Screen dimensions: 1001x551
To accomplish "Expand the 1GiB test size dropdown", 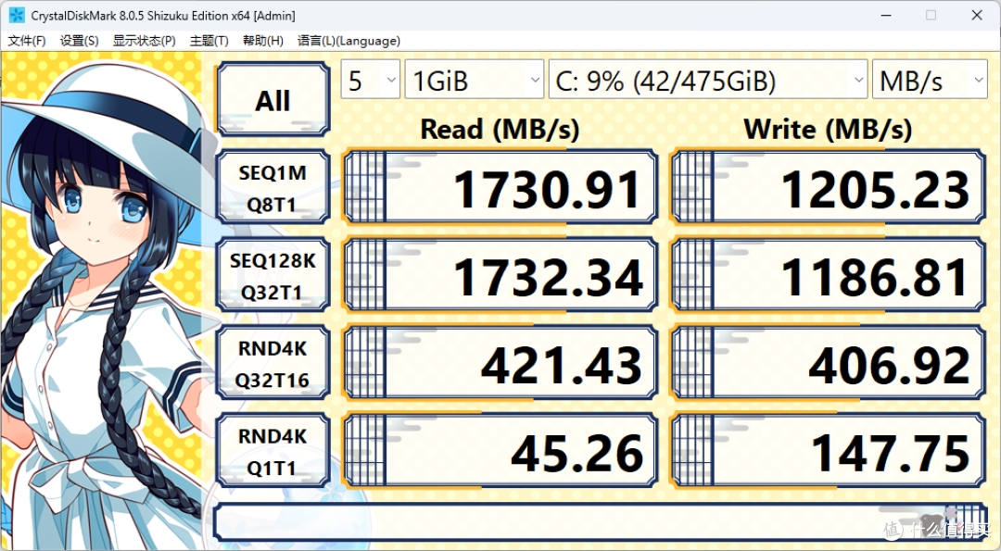I will [475, 80].
